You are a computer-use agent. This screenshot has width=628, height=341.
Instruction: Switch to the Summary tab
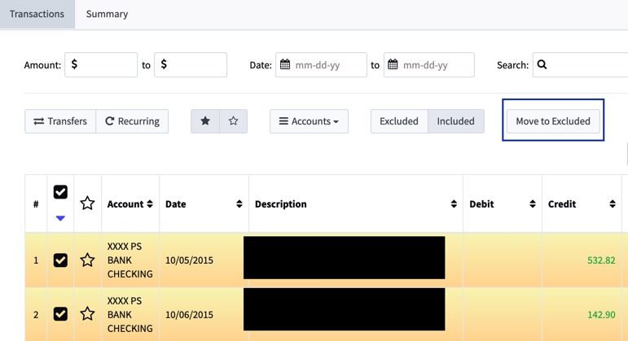(x=107, y=14)
